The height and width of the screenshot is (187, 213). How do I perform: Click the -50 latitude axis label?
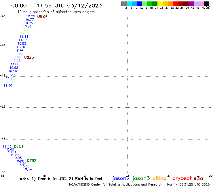click(3, 172)
